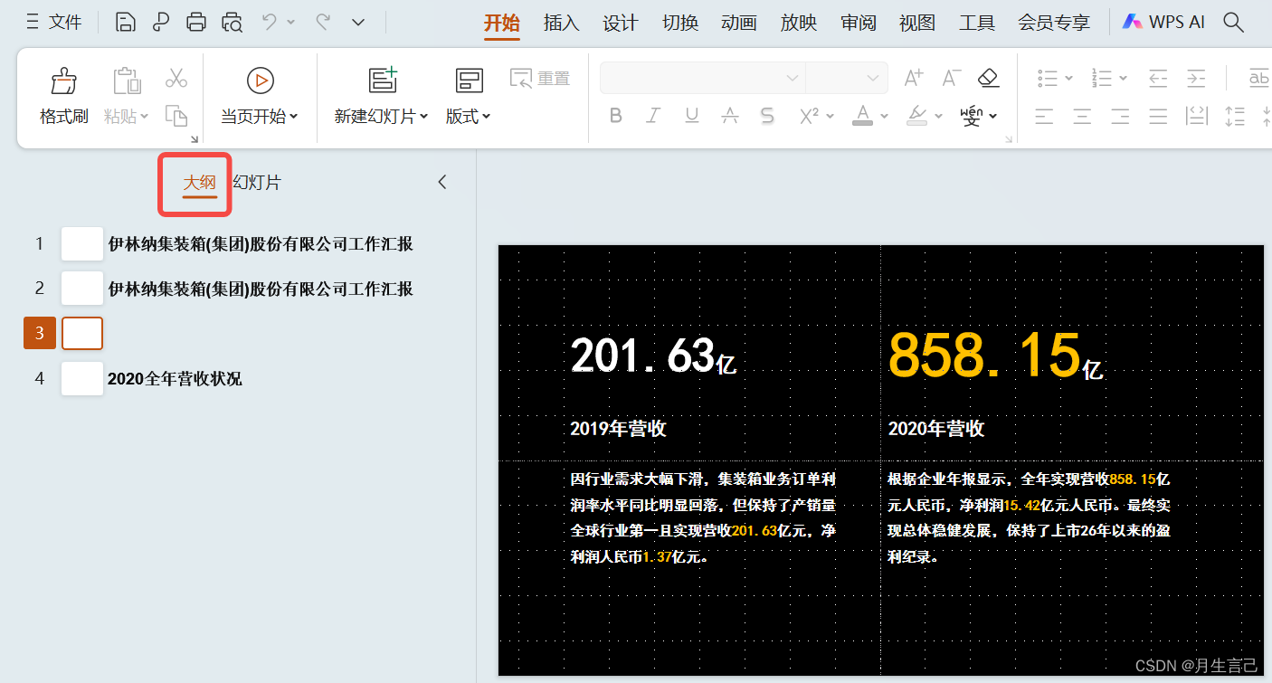
Task: Click the Redo arrow icon
Action: [x=322, y=22]
